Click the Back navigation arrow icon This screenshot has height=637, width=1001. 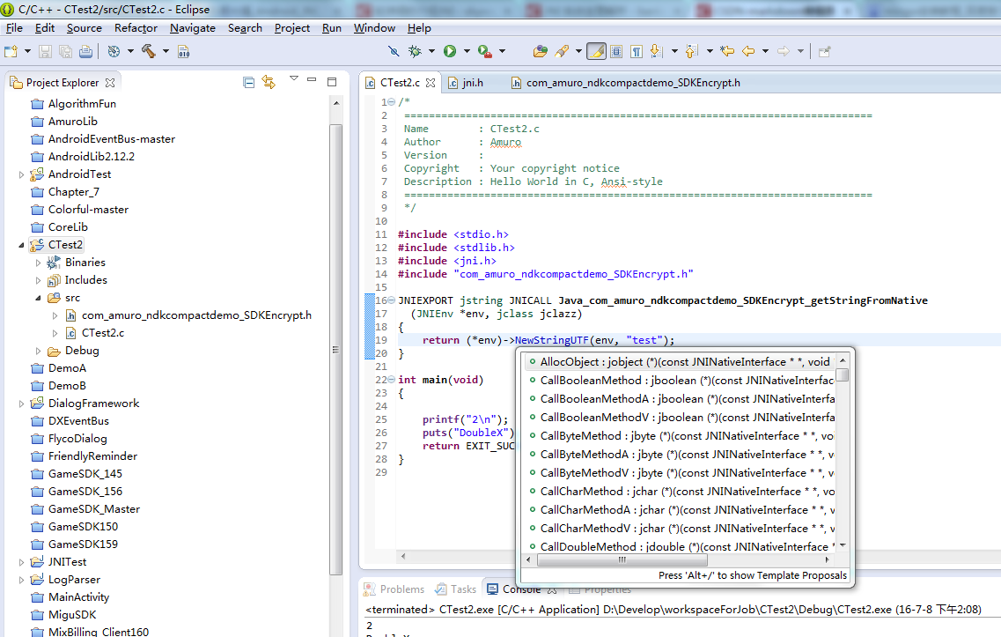click(748, 51)
